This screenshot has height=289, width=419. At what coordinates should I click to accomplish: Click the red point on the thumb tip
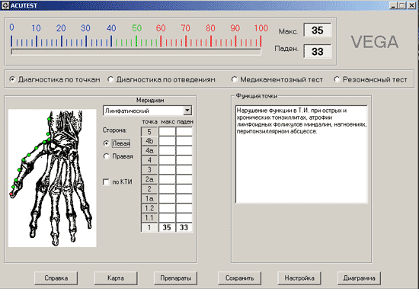coord(11,194)
